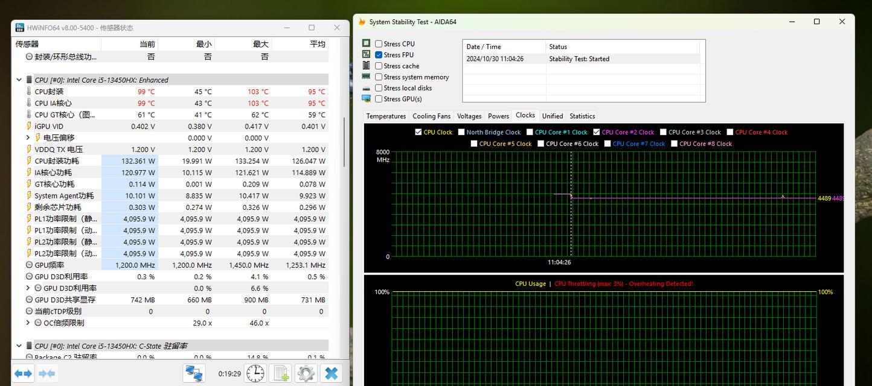Enable the Stress cache checkbox
Screen dimensions: 872x386
point(379,66)
